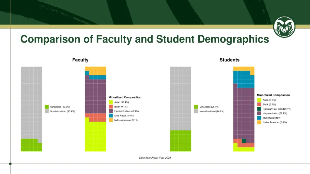Click the yellow-green Asian (6.2%) swatch
The width and height of the screenshot is (310, 174).
click(x=259, y=100)
